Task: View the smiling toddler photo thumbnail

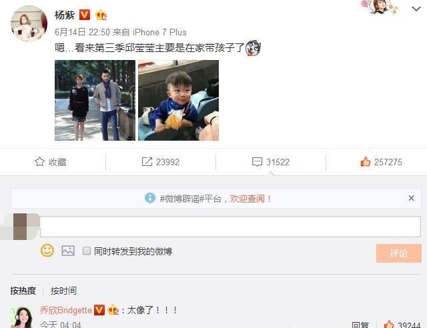Action: pyautogui.click(x=178, y=100)
